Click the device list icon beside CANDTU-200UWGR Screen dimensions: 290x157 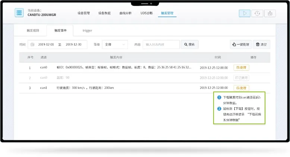pos(19,13)
